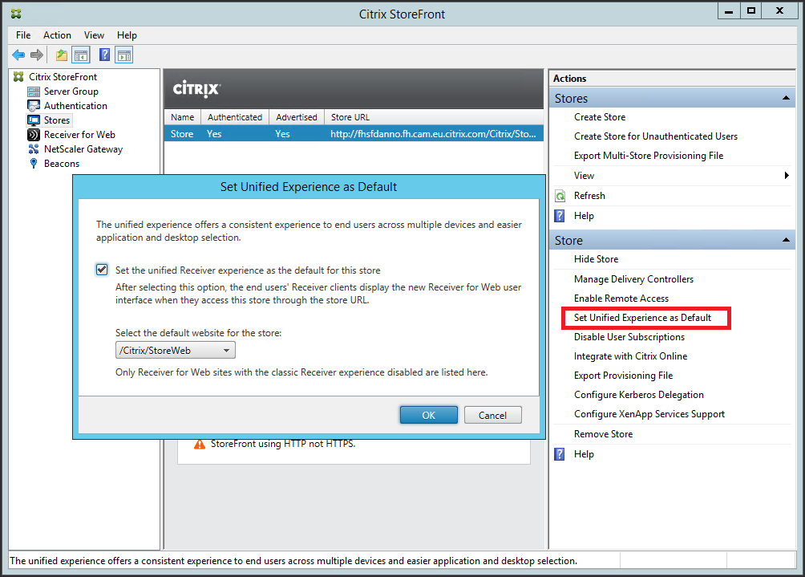Uncheck set unified Receiver experience checkbox
Viewport: 805px width, 577px height.
coord(102,270)
